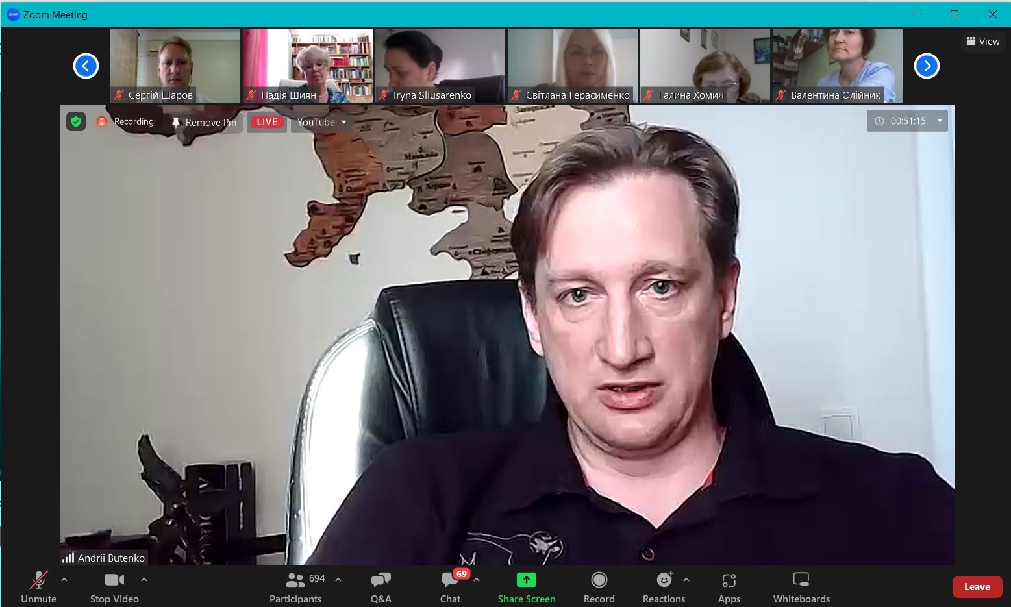Open the View layout menu
This screenshot has height=607, width=1011.
(x=982, y=42)
